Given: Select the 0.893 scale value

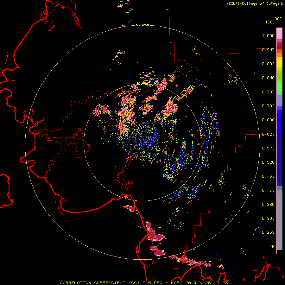Looking at the screenshot, I should (268, 64).
